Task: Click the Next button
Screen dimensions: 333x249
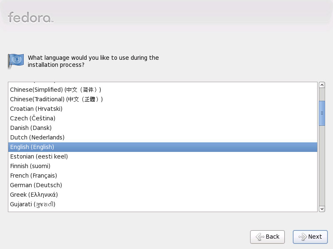Action: 310,237
